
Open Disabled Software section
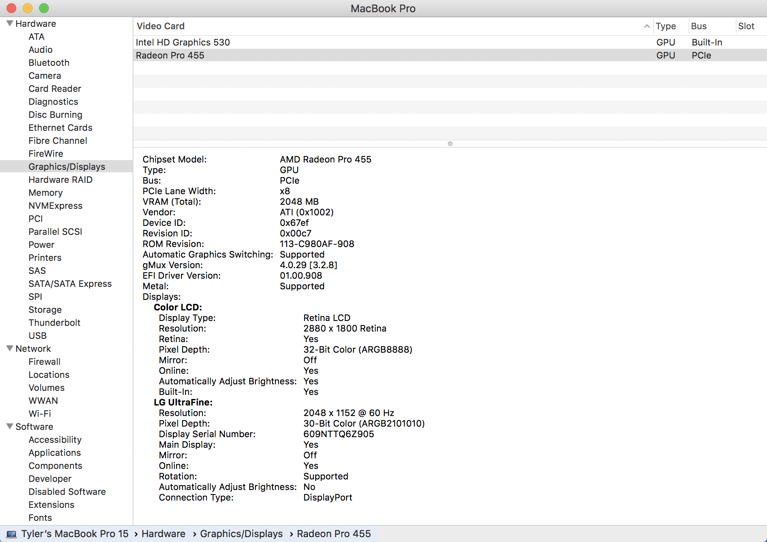(x=67, y=492)
